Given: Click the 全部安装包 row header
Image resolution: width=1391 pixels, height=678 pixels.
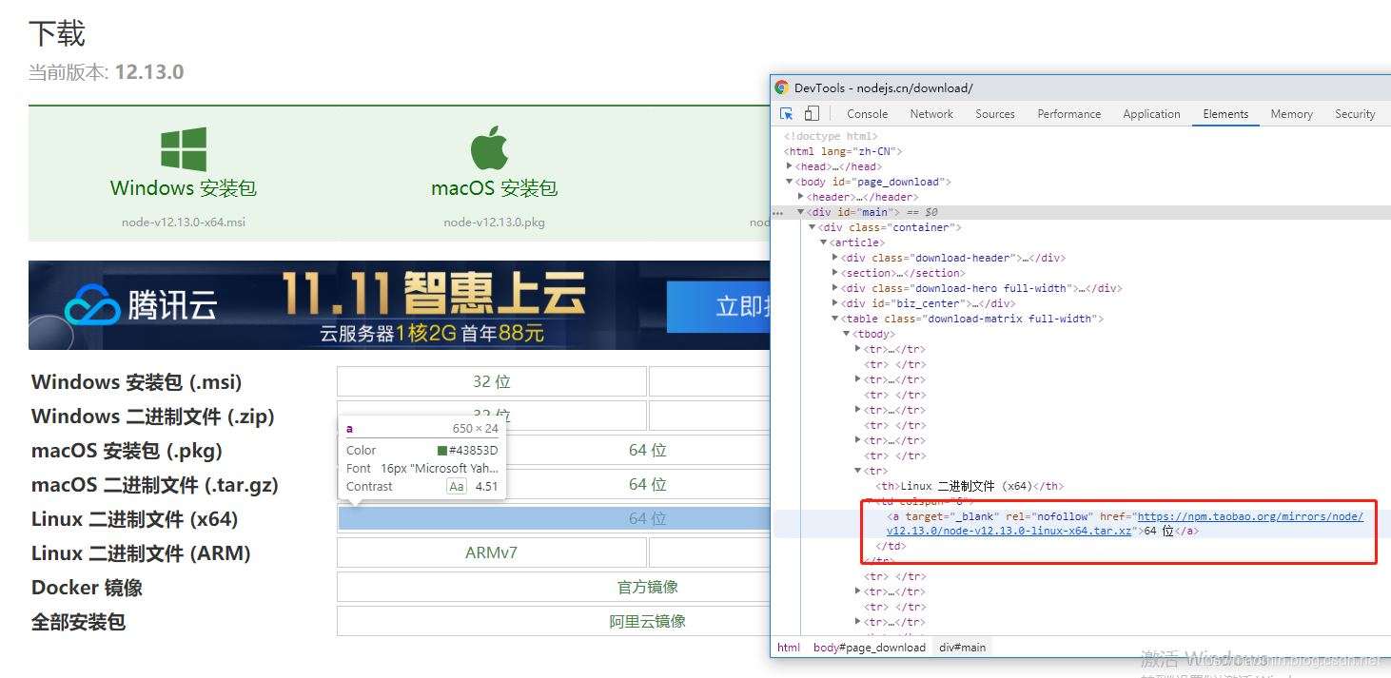Looking at the screenshot, I should (x=79, y=622).
